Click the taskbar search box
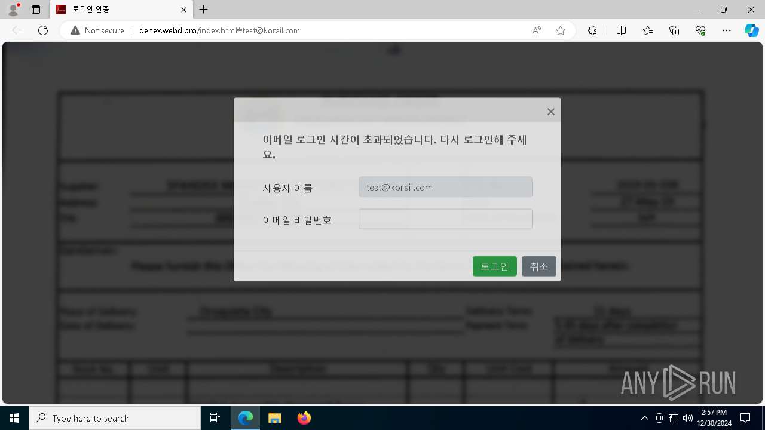This screenshot has width=765, height=430. click(x=115, y=418)
